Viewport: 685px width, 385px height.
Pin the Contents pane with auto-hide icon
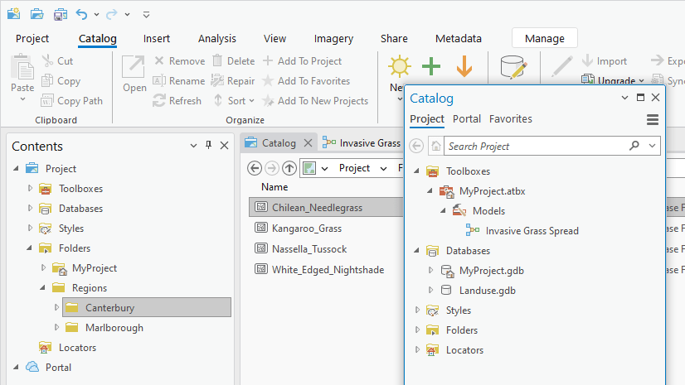click(x=208, y=146)
